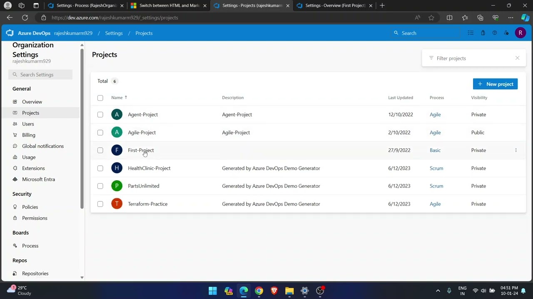Open File Explorer from the taskbar

289,291
